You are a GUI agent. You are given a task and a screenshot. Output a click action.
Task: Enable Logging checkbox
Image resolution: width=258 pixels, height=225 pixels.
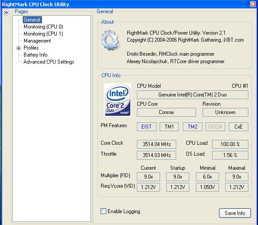[103, 211]
